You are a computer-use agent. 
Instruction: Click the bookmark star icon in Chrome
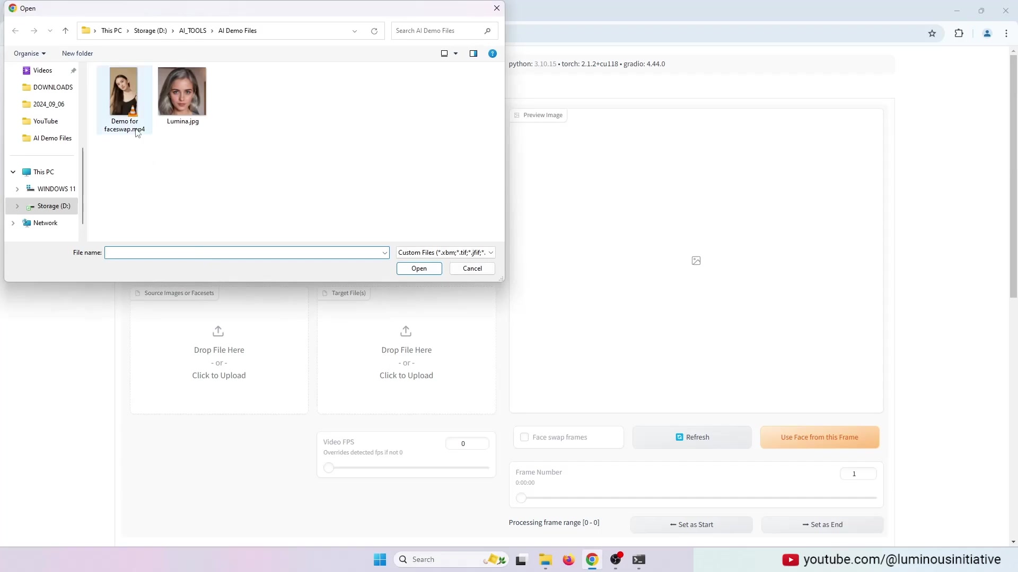(x=932, y=33)
